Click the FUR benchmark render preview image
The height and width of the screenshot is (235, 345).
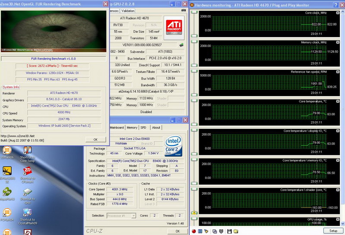[x=53, y=30]
